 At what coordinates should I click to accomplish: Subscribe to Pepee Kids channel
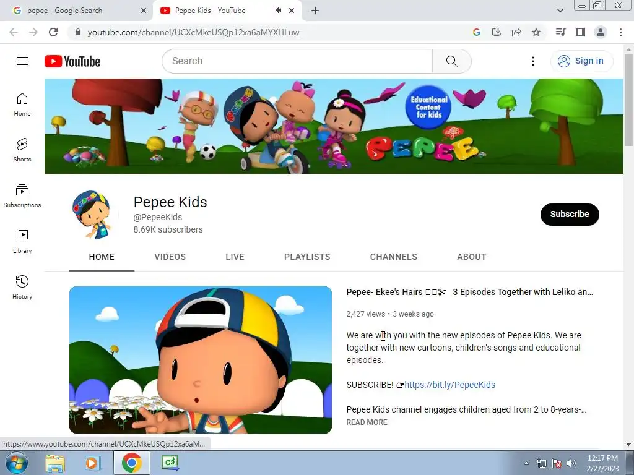(570, 214)
